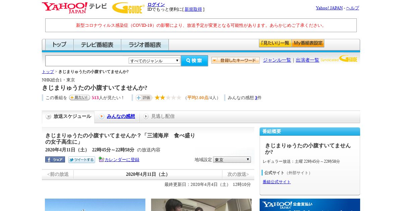
Task: Click the レギュラー放送 schedule text
Action: pos(301,161)
